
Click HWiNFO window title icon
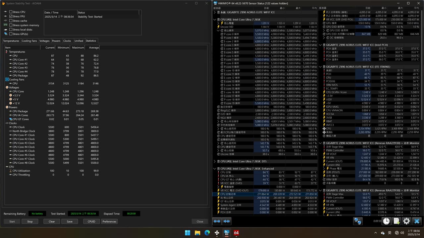point(216,3)
